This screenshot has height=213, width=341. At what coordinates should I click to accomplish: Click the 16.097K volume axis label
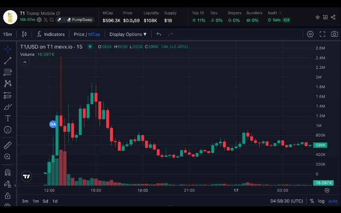coord(324,183)
